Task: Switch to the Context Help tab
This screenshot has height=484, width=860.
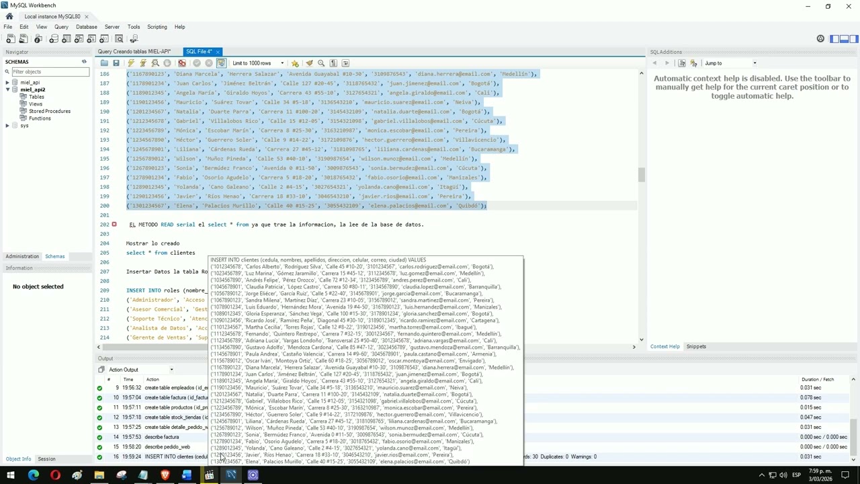Action: [x=664, y=347]
